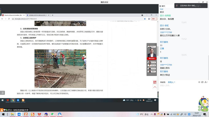Open the volume control in the system tray
This screenshot has height=117, width=209.
point(175,114)
